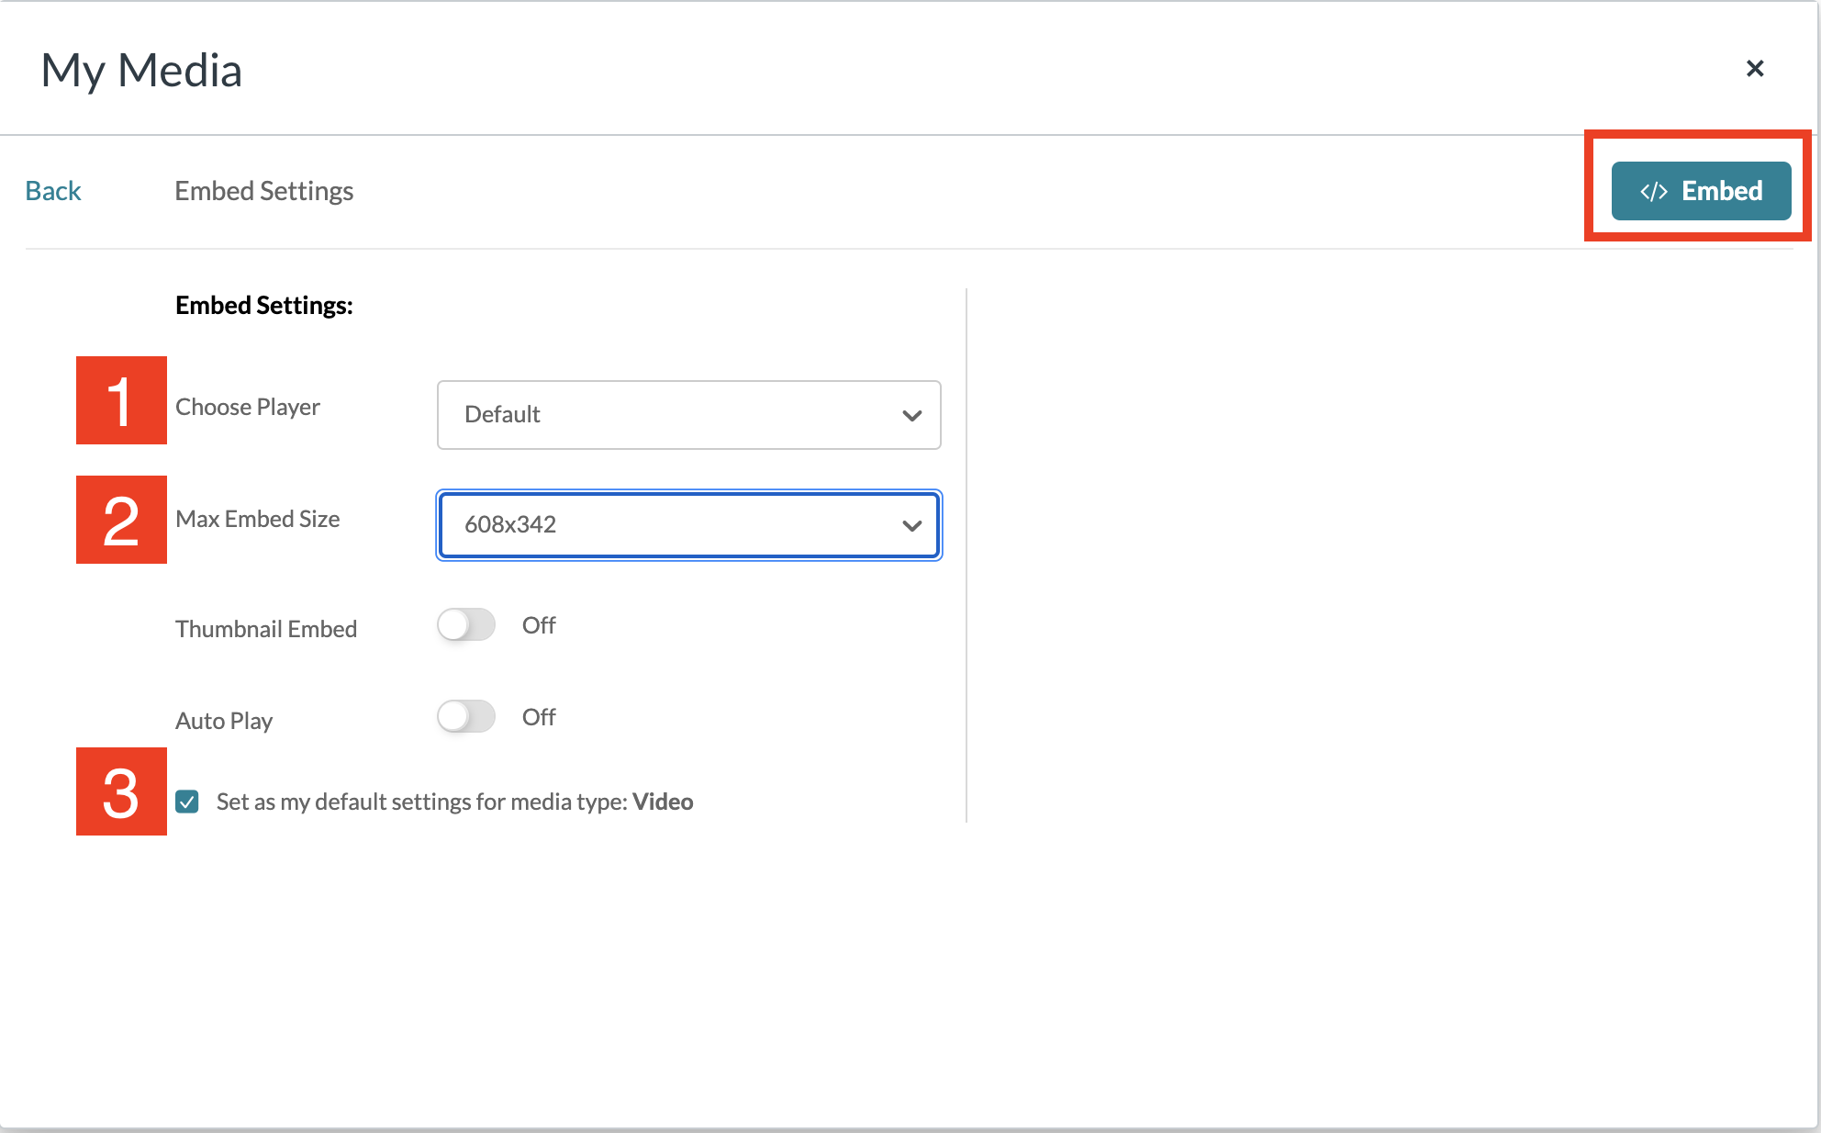Click the Embed code button
The image size is (1821, 1133).
coord(1701,191)
